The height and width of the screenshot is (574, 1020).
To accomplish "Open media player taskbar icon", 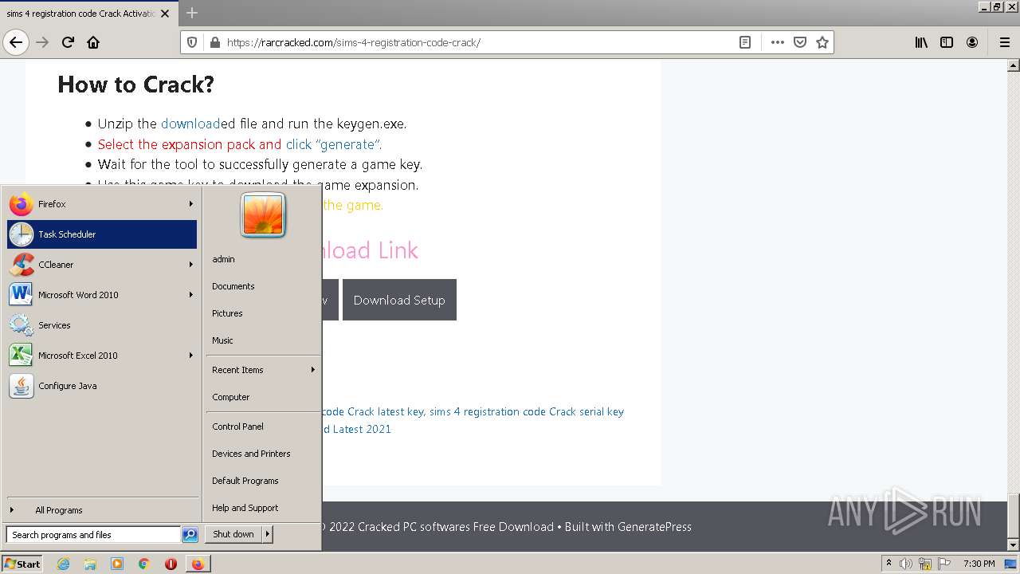I will (117, 564).
